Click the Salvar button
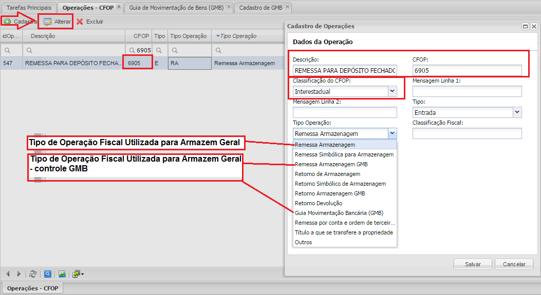The height and width of the screenshot is (295, 541). coord(473,264)
